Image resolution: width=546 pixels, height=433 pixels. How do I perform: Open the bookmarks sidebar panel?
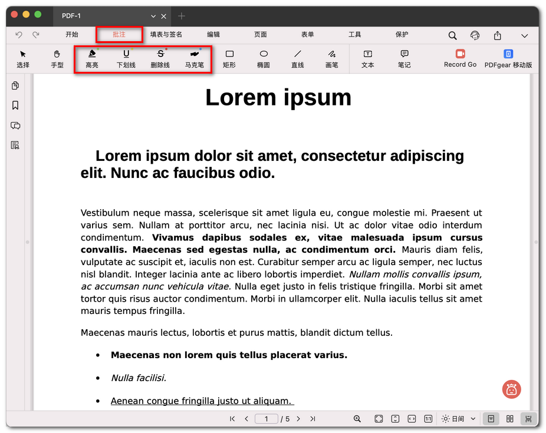click(x=15, y=105)
